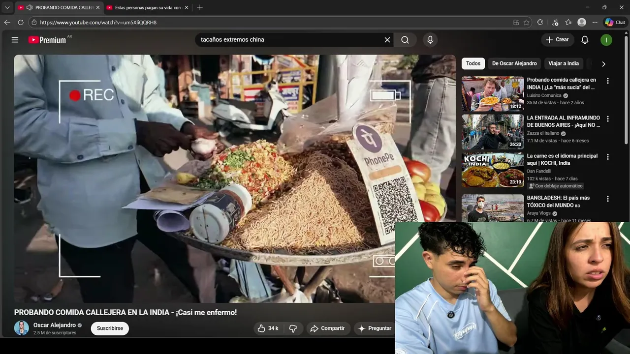Open the KOCHI India food thumbnail
Screen dimensions: 630x354
click(493, 170)
